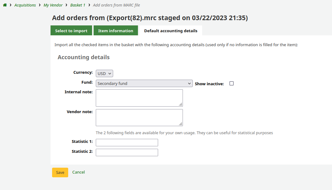Open the Currency dropdown
The image size is (332, 190).
(104, 73)
